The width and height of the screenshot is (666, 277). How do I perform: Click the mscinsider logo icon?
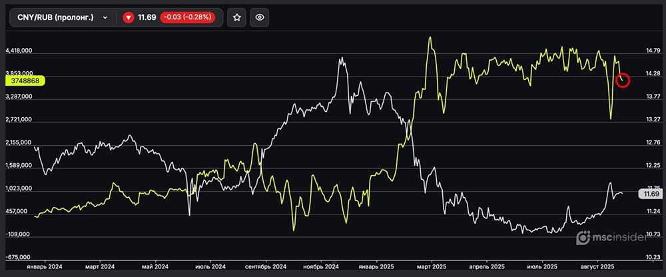click(x=583, y=237)
